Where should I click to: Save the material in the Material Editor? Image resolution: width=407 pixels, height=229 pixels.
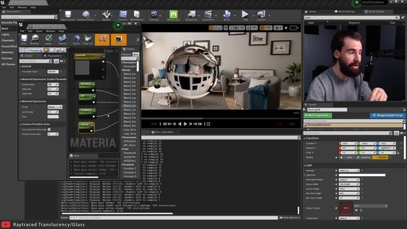click(24, 39)
